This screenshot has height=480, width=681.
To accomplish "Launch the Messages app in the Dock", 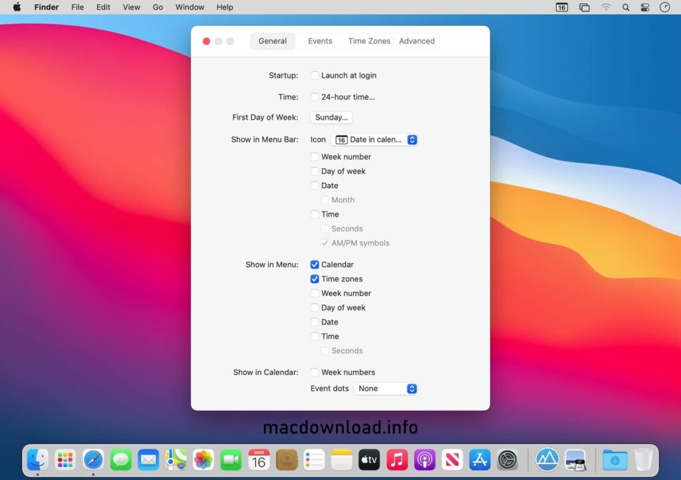I will (x=120, y=459).
